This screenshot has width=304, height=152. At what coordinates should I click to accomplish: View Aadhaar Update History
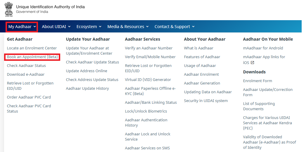click(87, 89)
